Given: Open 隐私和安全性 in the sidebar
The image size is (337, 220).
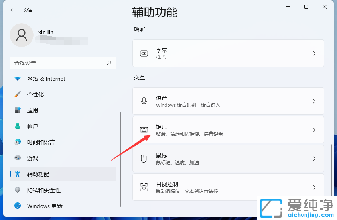Looking at the screenshot, I should 63,190.
